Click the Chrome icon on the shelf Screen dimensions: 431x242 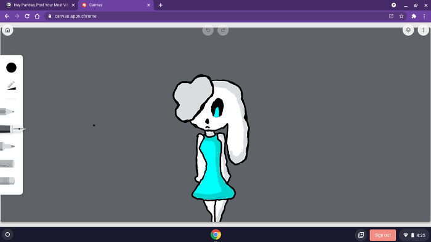[216, 235]
